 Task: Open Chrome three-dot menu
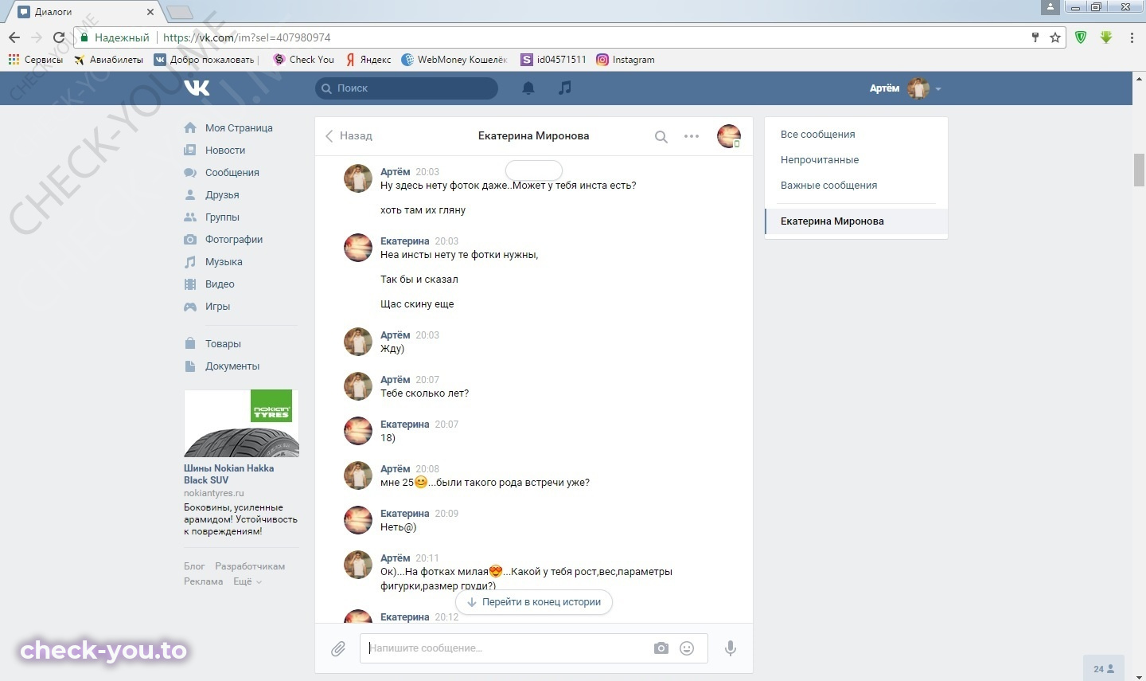(1132, 37)
